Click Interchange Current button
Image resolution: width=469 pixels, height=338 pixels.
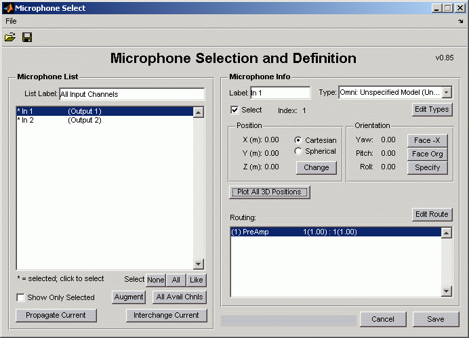[x=166, y=315]
